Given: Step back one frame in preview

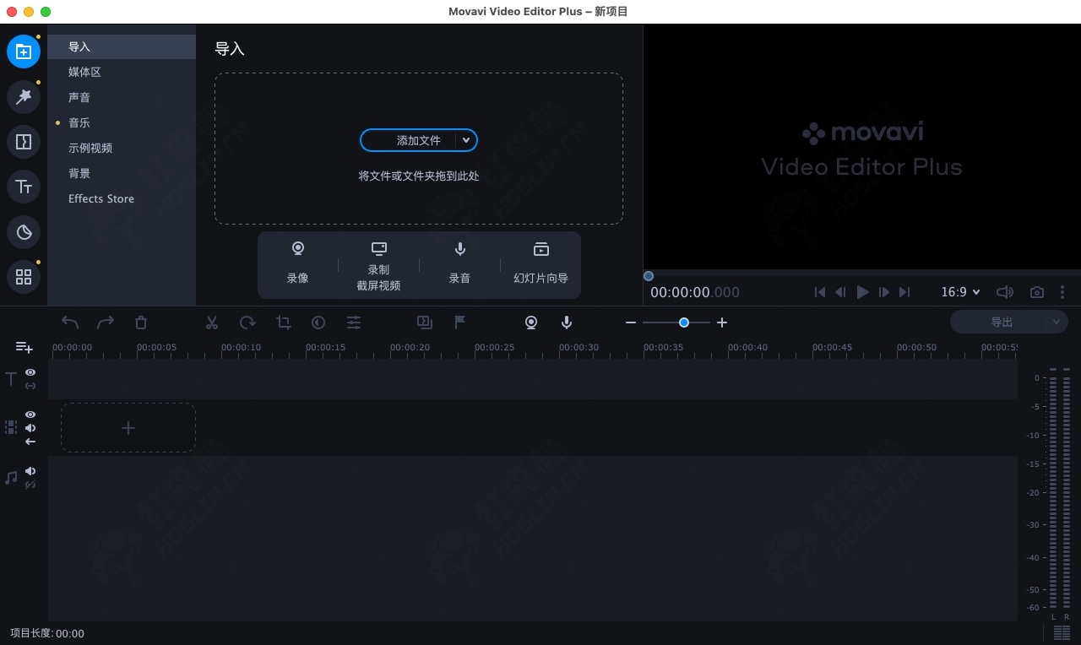Looking at the screenshot, I should pos(840,292).
